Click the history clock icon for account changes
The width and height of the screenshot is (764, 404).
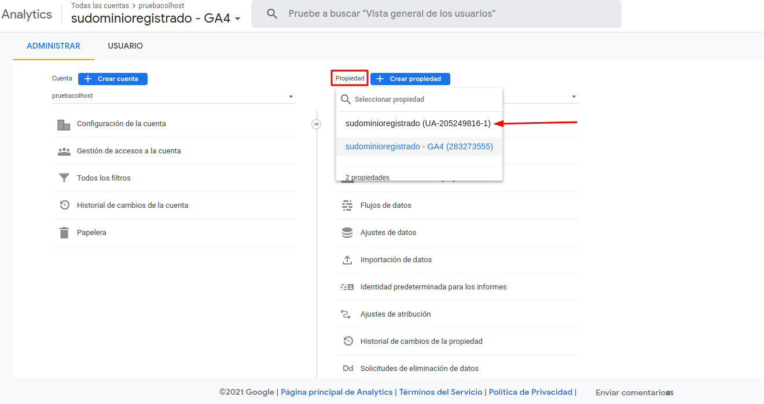click(65, 205)
